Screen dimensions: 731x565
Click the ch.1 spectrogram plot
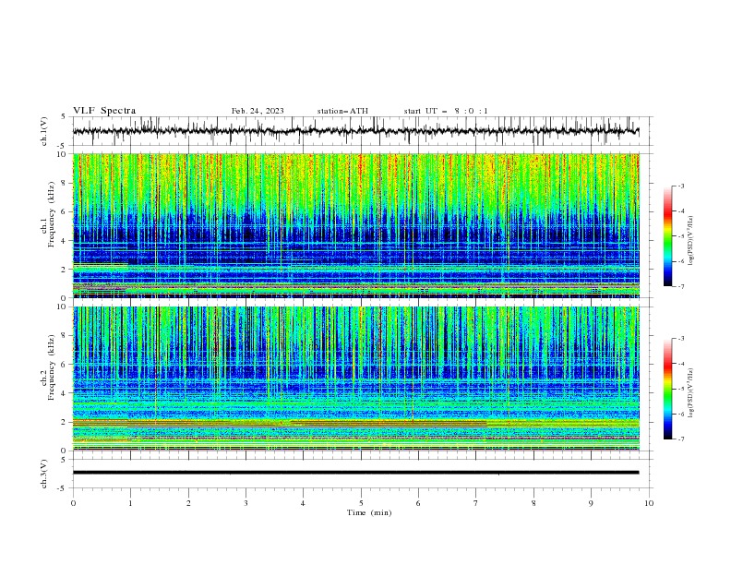point(356,225)
